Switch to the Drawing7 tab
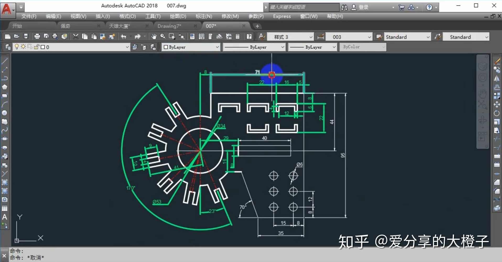This screenshot has height=262, width=502. 169,26
